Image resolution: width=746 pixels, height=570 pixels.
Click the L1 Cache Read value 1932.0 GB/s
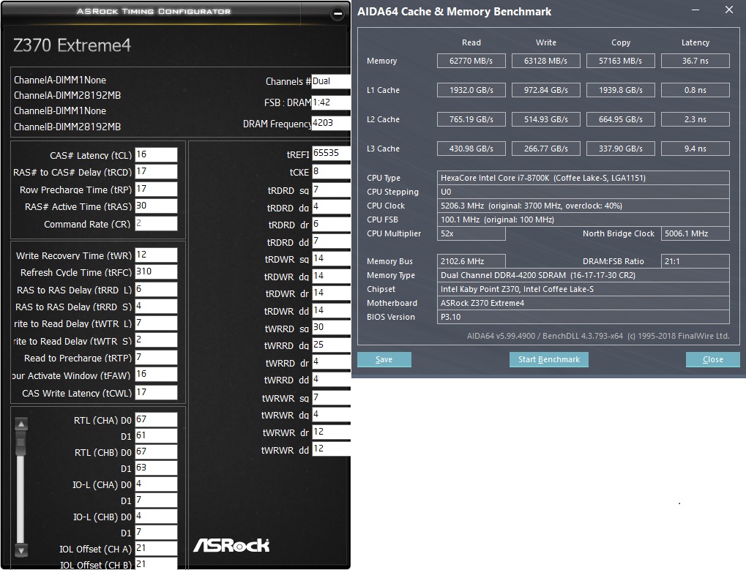point(471,90)
